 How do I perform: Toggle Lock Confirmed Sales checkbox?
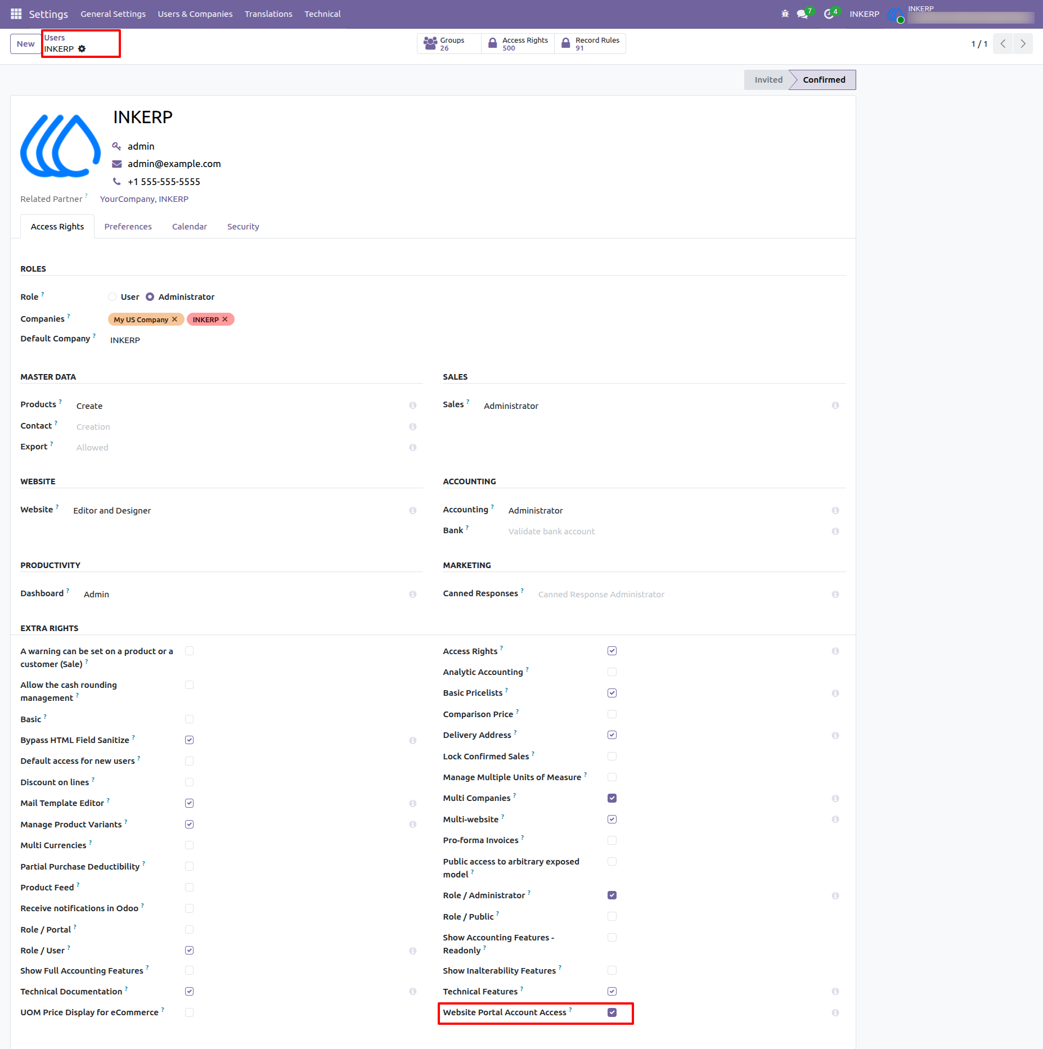point(612,756)
